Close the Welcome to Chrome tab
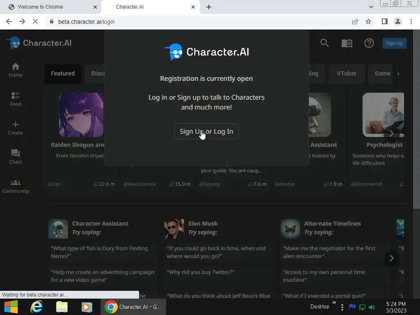 click(x=95, y=7)
